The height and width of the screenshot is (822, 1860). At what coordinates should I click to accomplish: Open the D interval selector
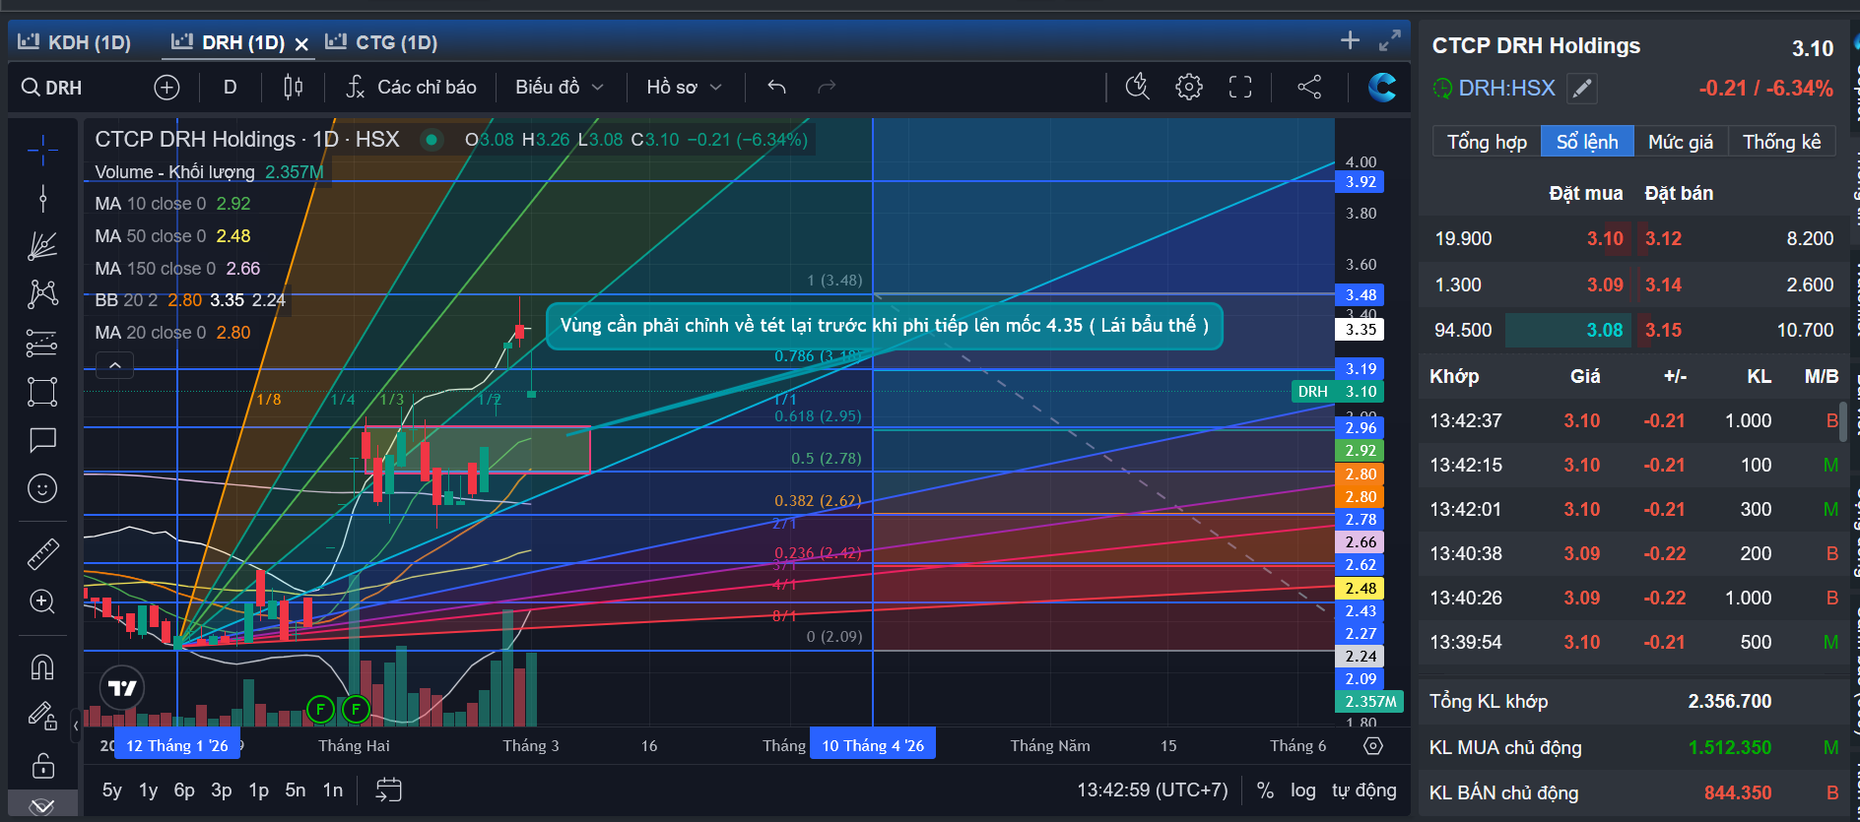pos(230,88)
